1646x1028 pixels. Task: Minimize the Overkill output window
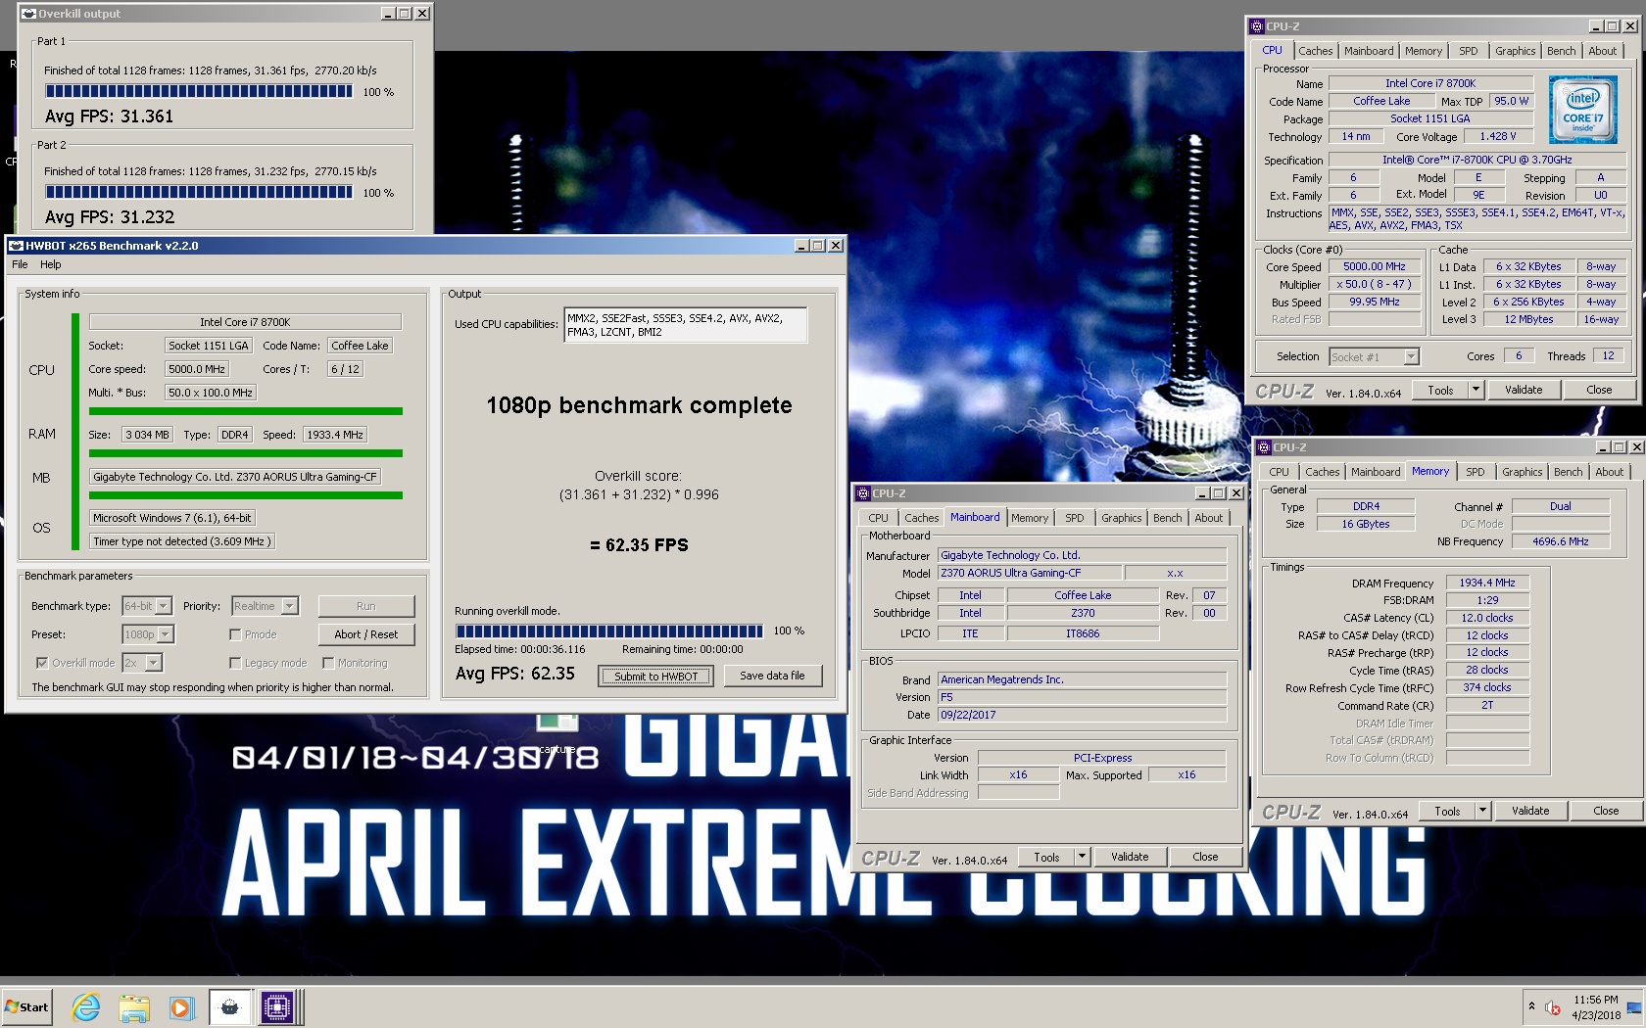(x=388, y=14)
